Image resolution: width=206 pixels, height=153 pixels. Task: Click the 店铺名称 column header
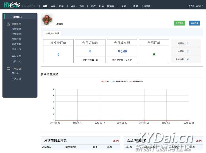46,147
